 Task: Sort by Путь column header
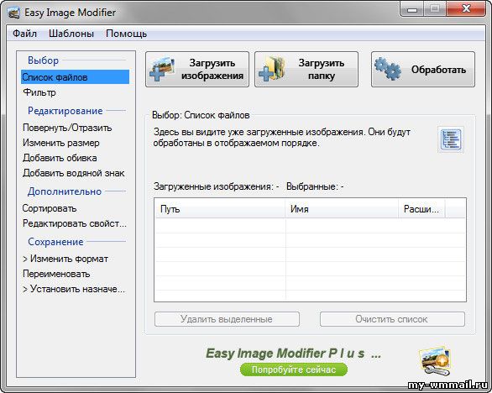[x=220, y=209]
